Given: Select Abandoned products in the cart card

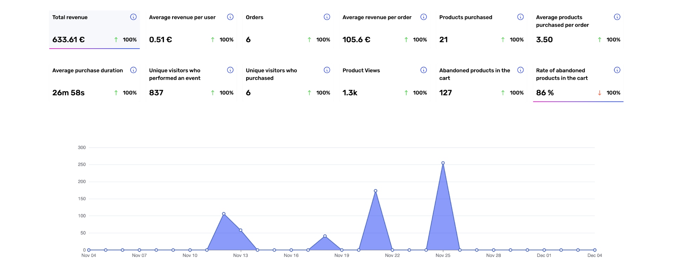Looking at the screenshot, I should pyautogui.click(x=481, y=83).
